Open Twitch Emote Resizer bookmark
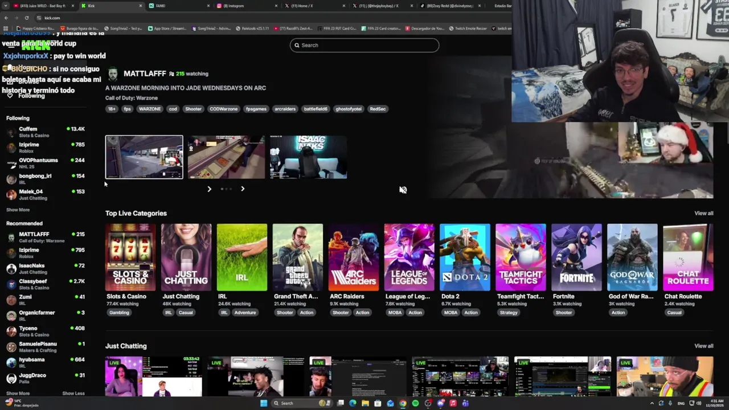Image resolution: width=729 pixels, height=410 pixels. [468, 28]
